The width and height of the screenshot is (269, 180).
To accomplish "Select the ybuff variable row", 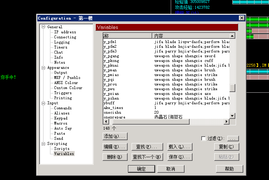I will tap(166, 103).
